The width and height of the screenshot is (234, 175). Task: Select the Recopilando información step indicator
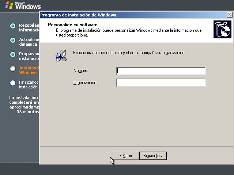point(13,26)
